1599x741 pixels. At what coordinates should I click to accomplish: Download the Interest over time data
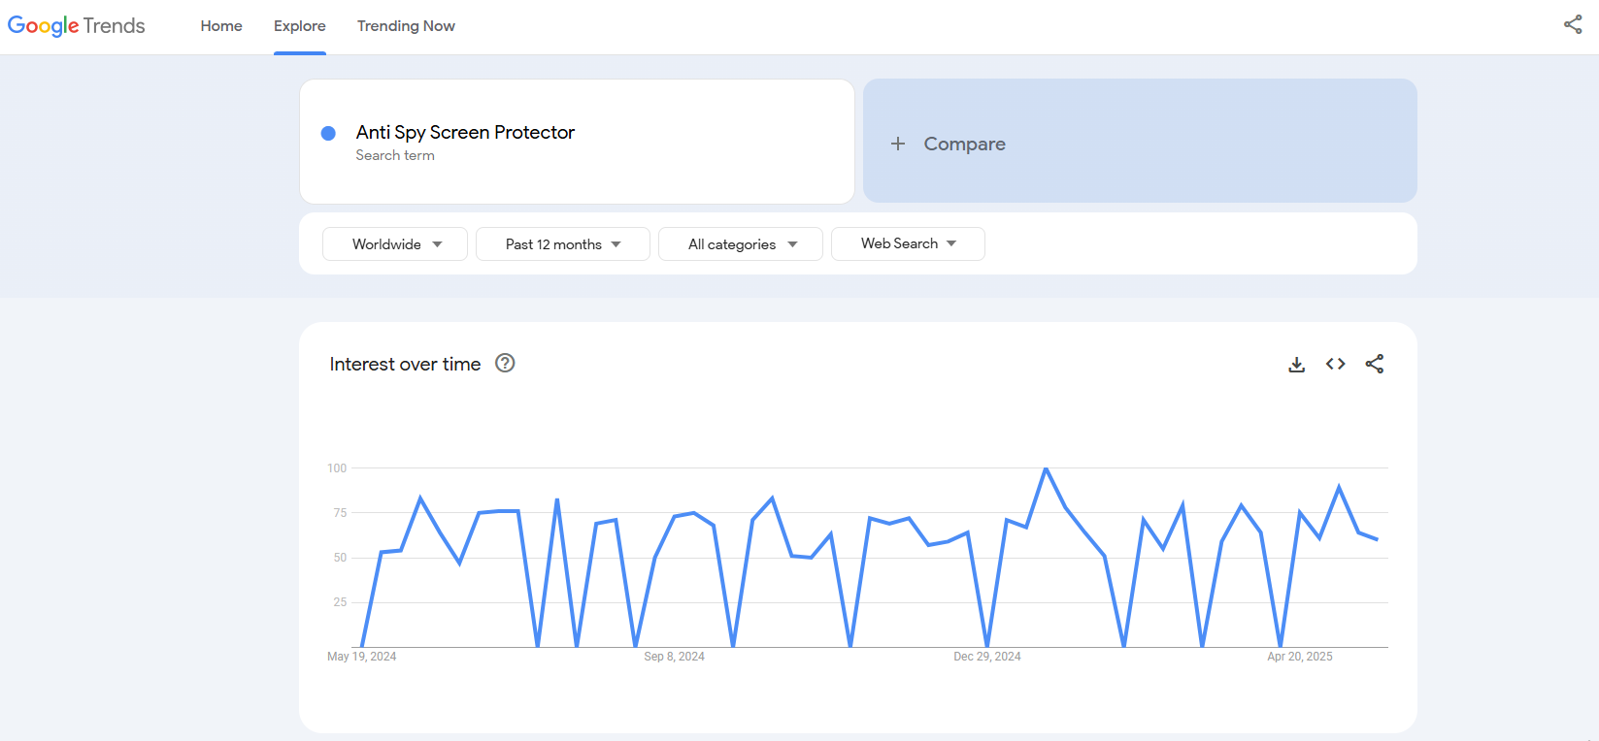click(x=1296, y=365)
